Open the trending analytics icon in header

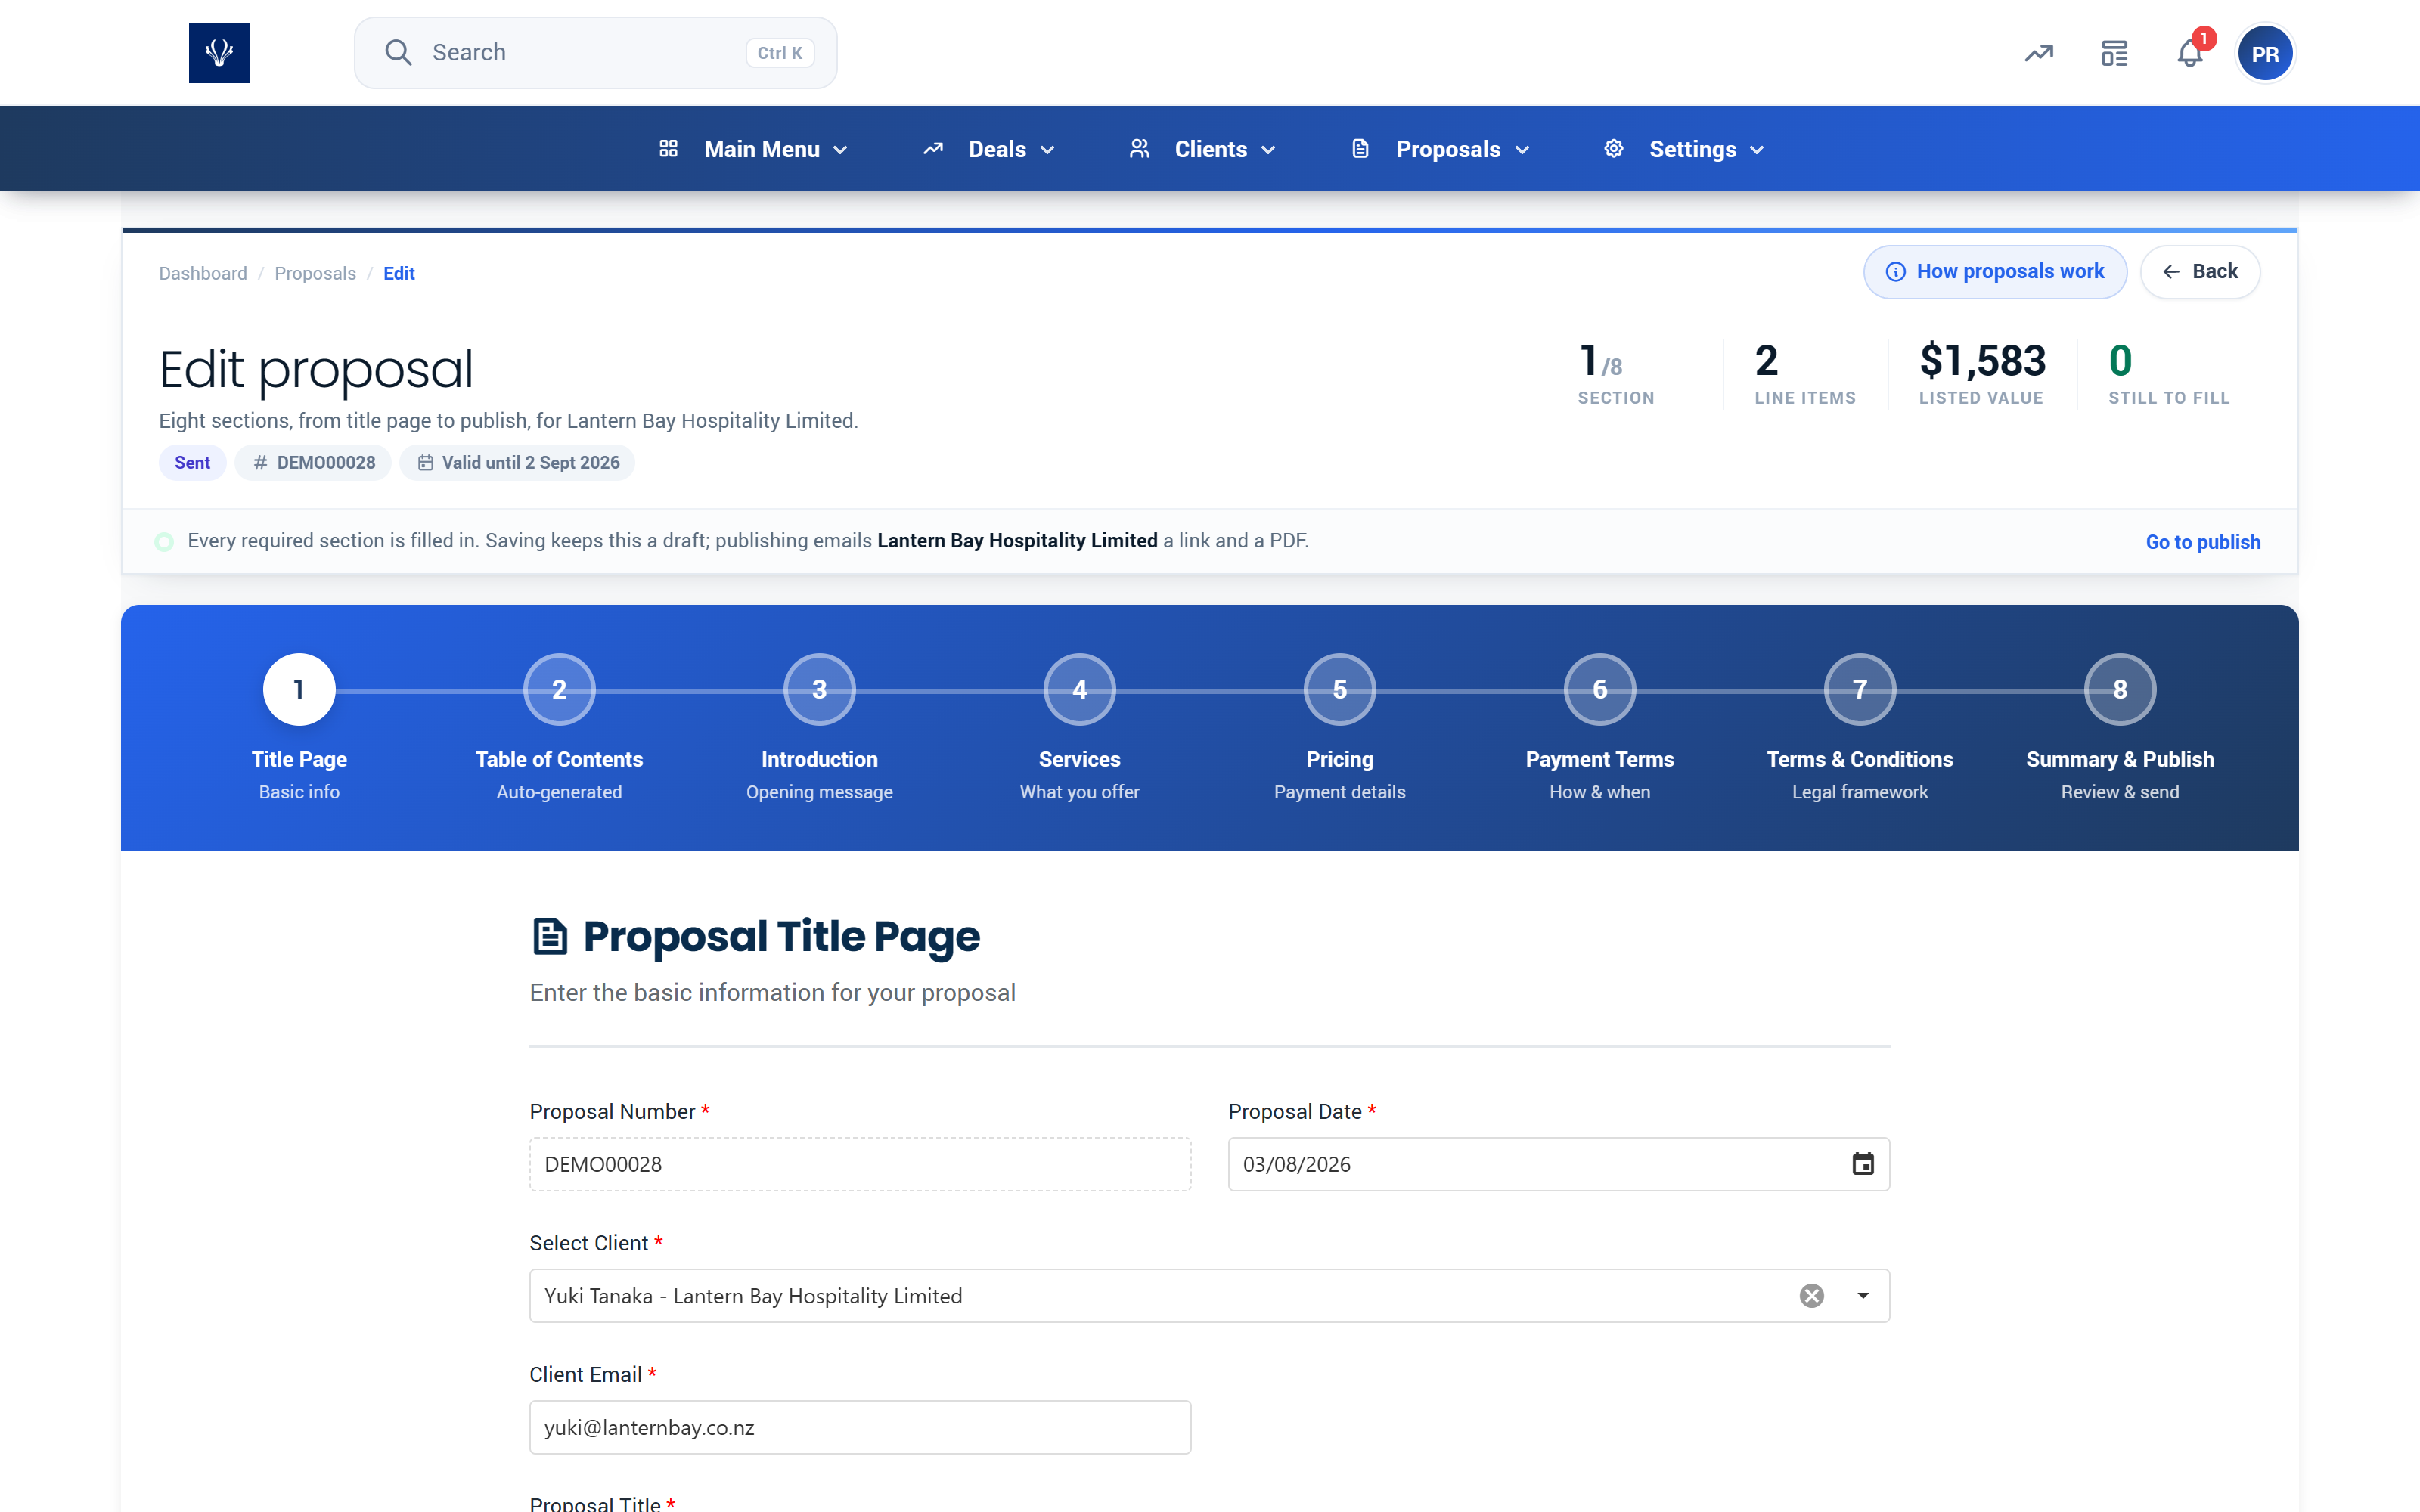(x=2039, y=53)
